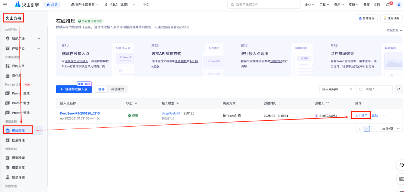This screenshot has height=192, width=404.
Task: Open the 状态 column filter icon
Action: click(136, 103)
